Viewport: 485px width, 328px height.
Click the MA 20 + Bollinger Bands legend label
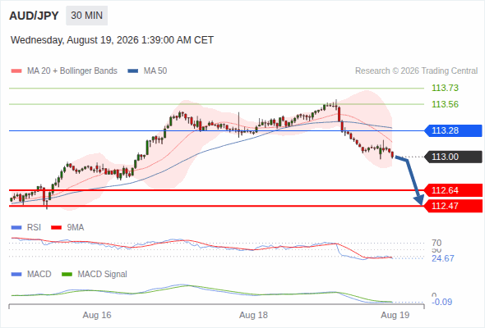[x=72, y=71]
